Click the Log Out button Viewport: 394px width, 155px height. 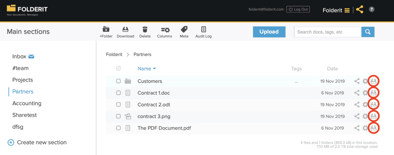298,9
